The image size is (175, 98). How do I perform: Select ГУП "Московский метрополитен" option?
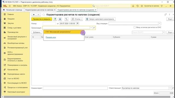click(64, 32)
